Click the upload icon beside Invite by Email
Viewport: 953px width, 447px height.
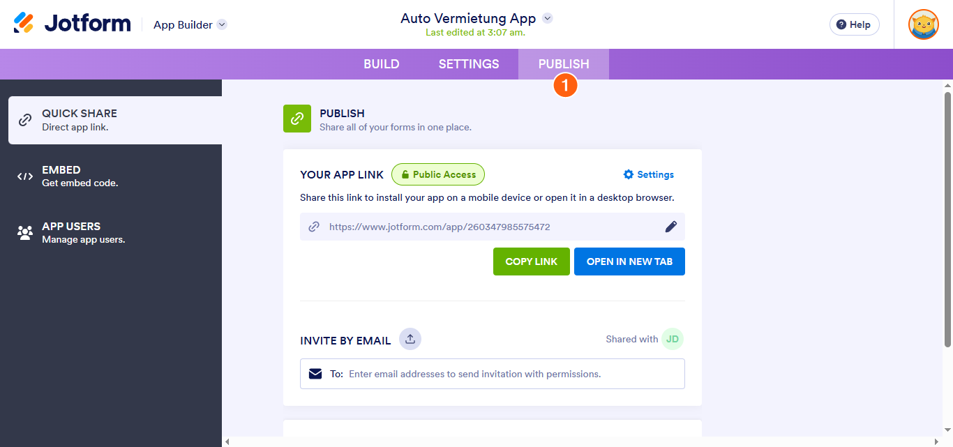click(410, 340)
